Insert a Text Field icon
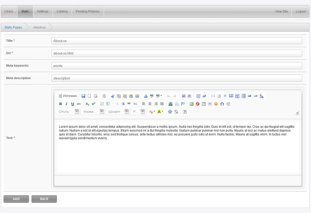 pos(231,96)
